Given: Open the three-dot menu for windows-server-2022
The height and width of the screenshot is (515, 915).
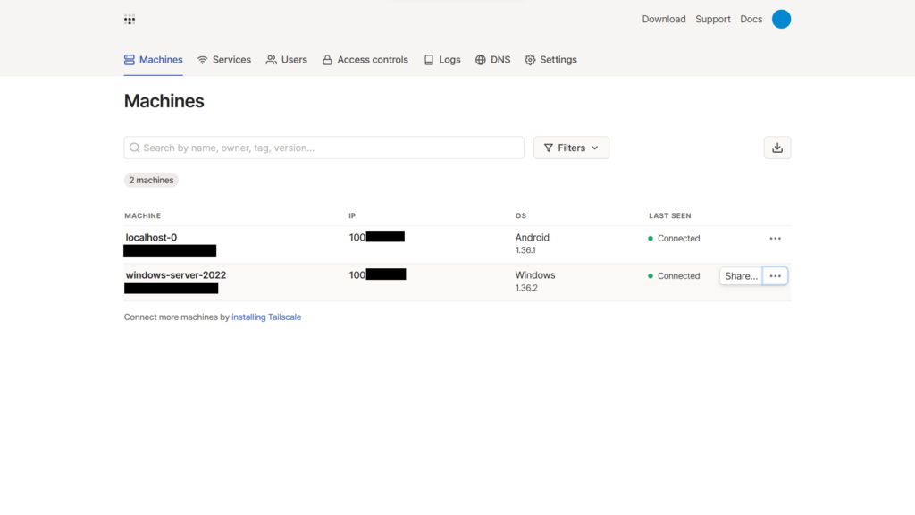Looking at the screenshot, I should coord(775,276).
